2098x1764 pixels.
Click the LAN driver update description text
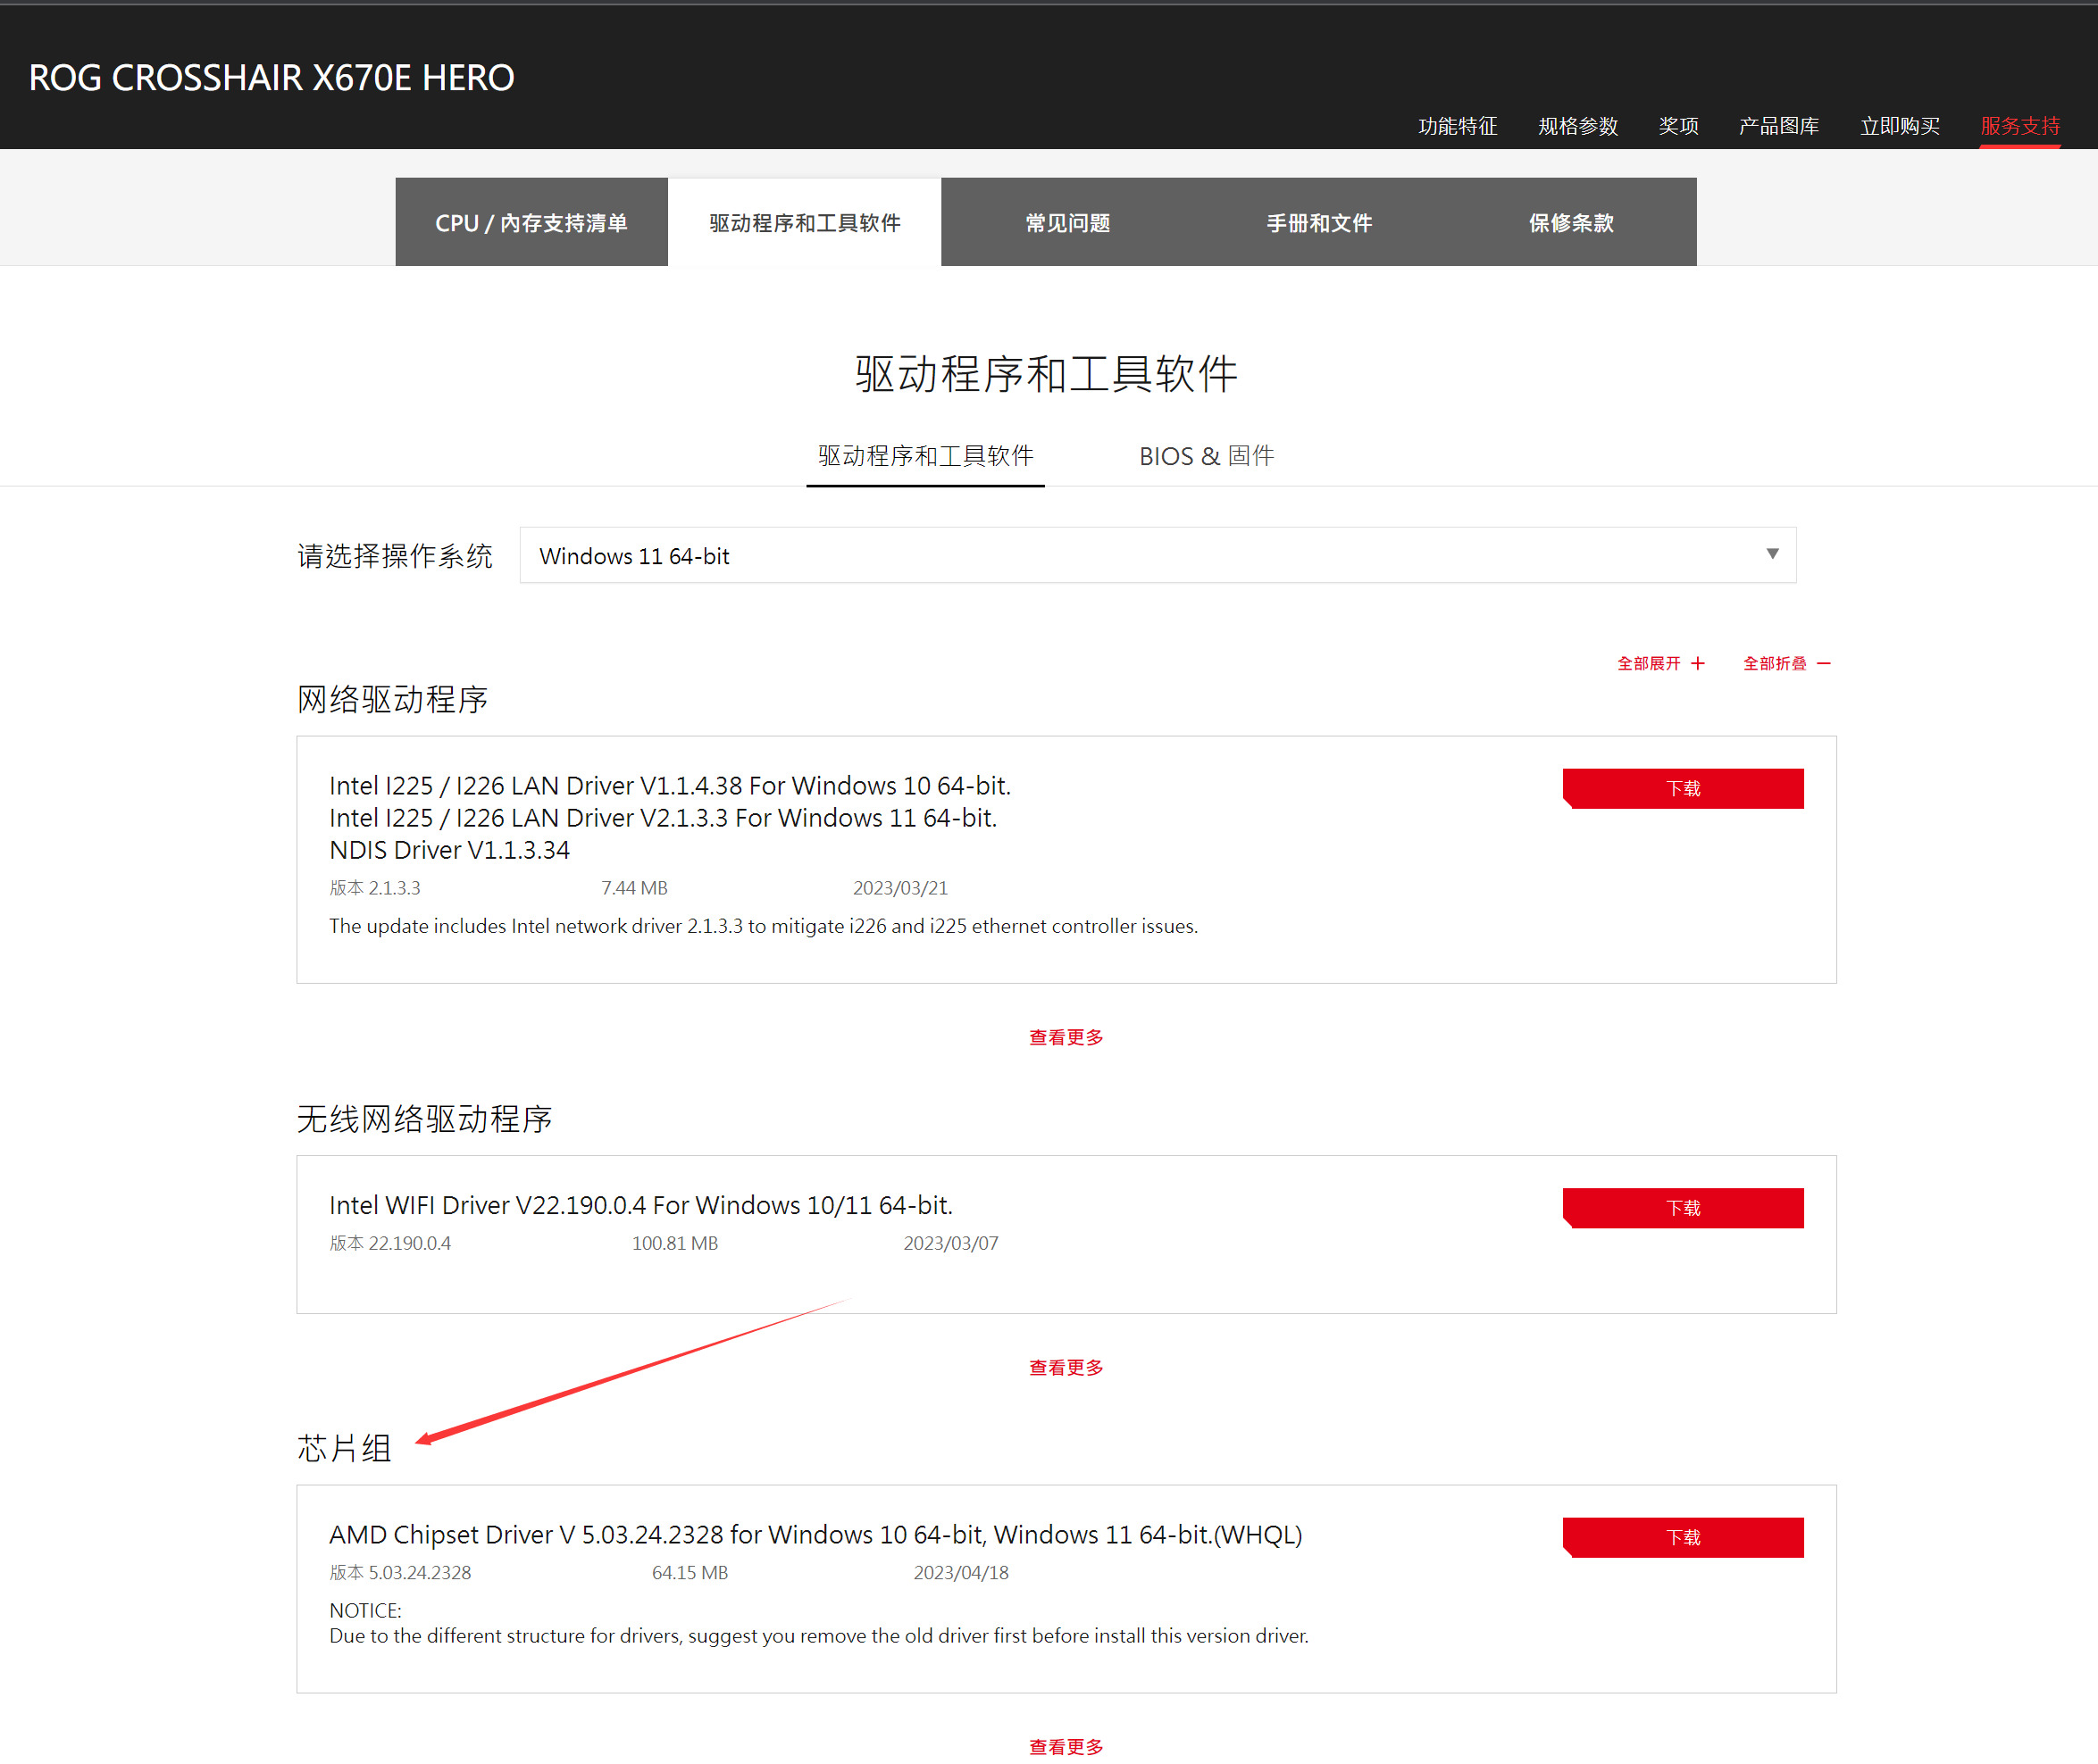coord(764,926)
